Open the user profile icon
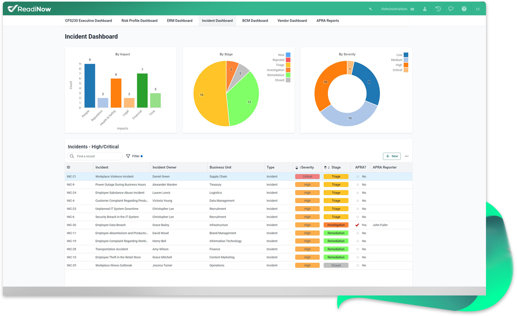The height and width of the screenshot is (316, 517). click(424, 9)
